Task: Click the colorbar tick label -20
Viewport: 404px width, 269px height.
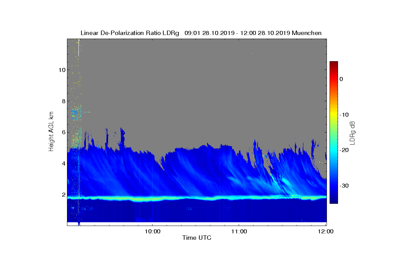Action: (x=344, y=150)
